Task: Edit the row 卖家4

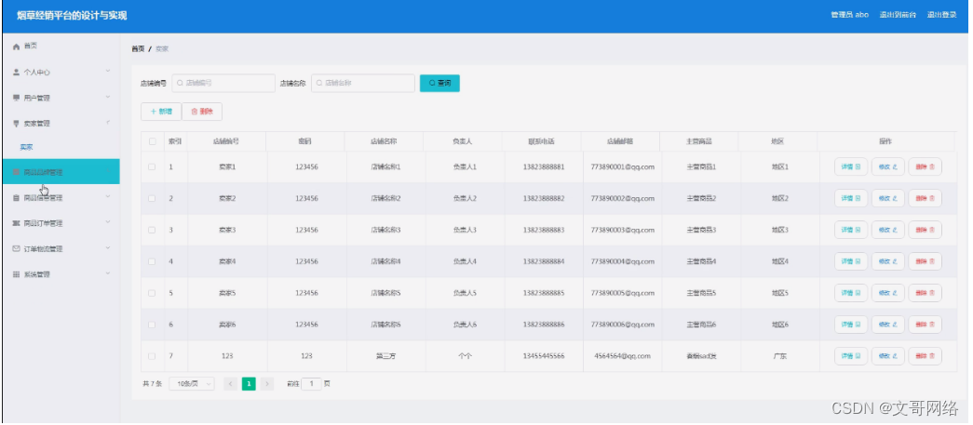Action: (888, 261)
